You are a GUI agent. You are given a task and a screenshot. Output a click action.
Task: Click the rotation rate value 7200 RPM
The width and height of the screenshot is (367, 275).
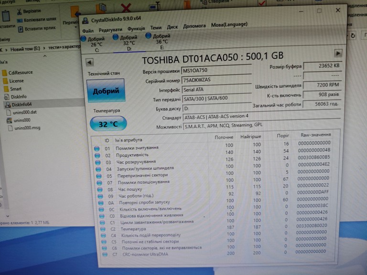click(x=322, y=85)
